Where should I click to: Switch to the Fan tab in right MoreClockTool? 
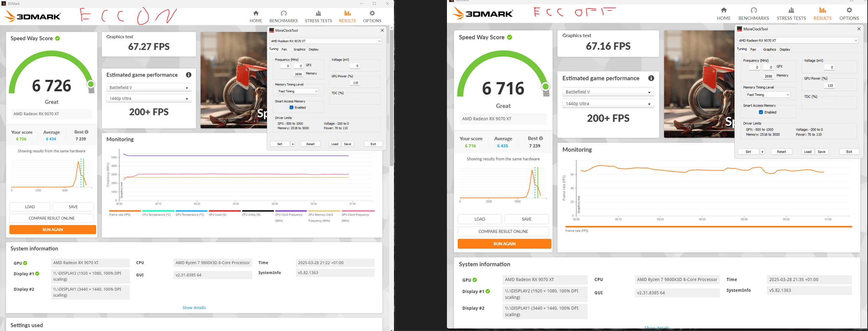click(x=753, y=49)
